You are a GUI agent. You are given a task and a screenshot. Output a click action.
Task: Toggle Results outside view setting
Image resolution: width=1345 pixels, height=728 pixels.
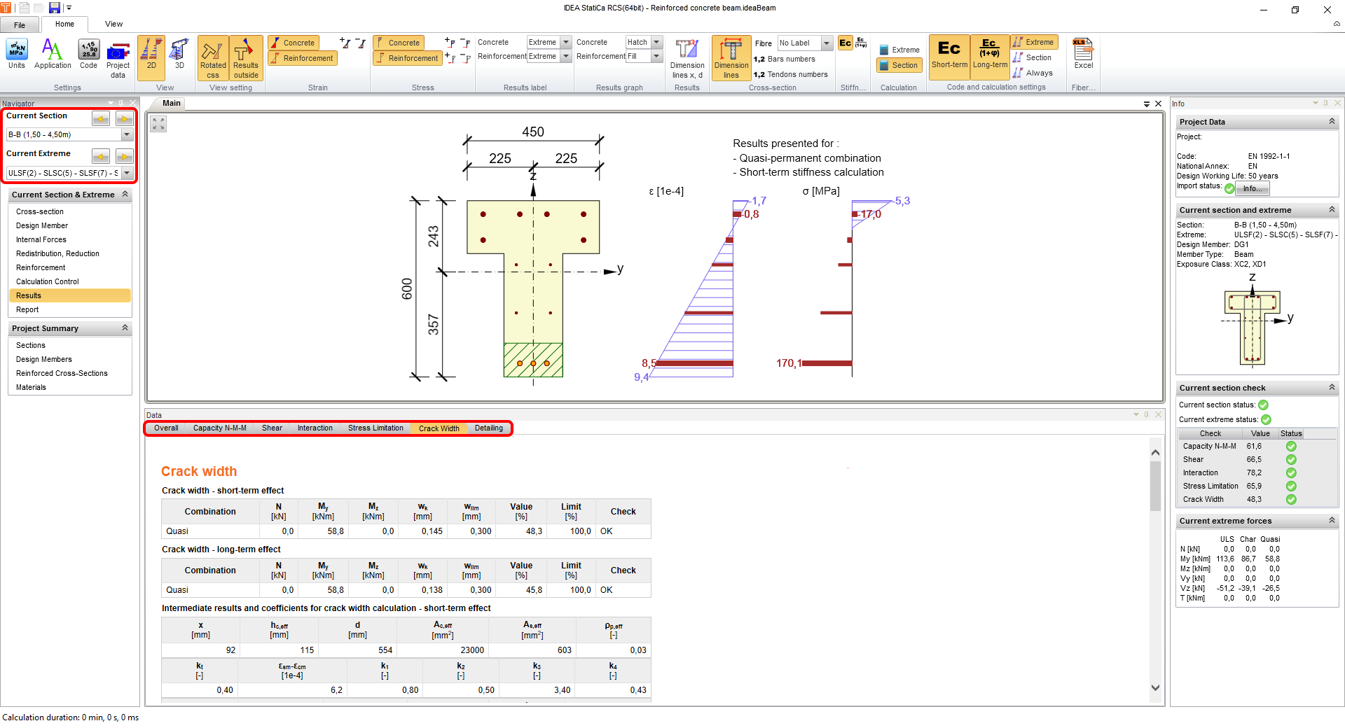pyautogui.click(x=246, y=58)
